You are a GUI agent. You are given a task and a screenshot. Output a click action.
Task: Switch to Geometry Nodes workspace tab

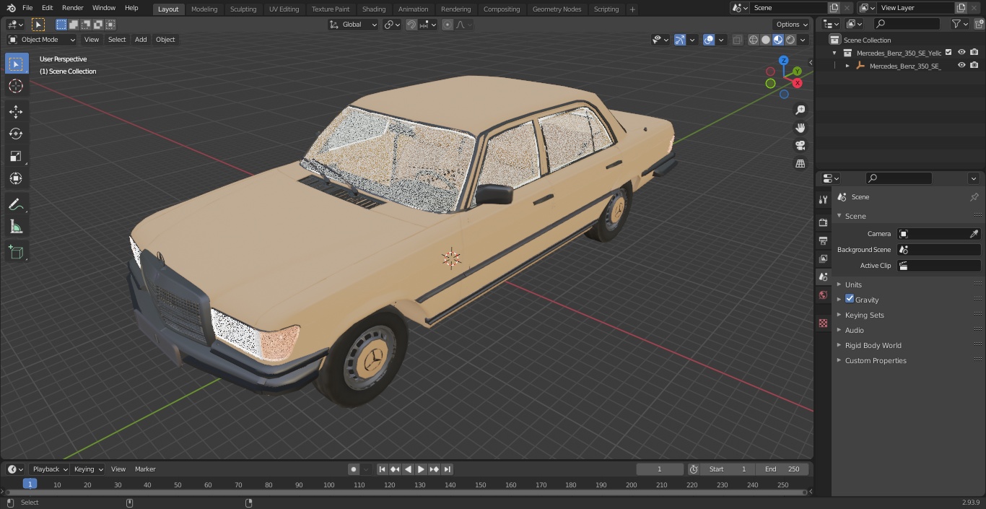(x=557, y=9)
